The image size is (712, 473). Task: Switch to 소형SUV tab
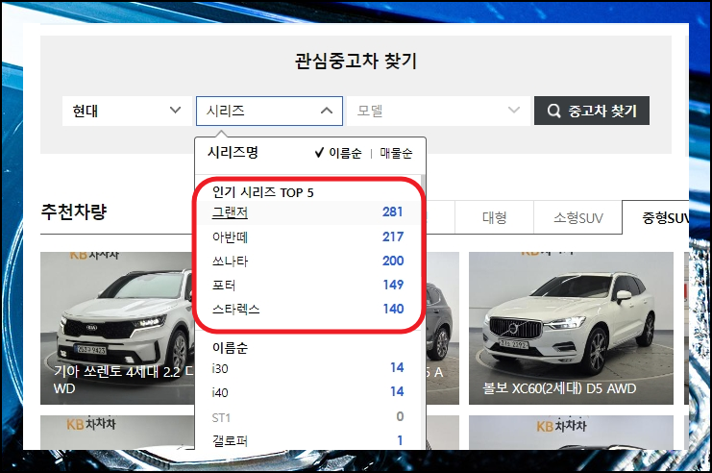point(578,217)
